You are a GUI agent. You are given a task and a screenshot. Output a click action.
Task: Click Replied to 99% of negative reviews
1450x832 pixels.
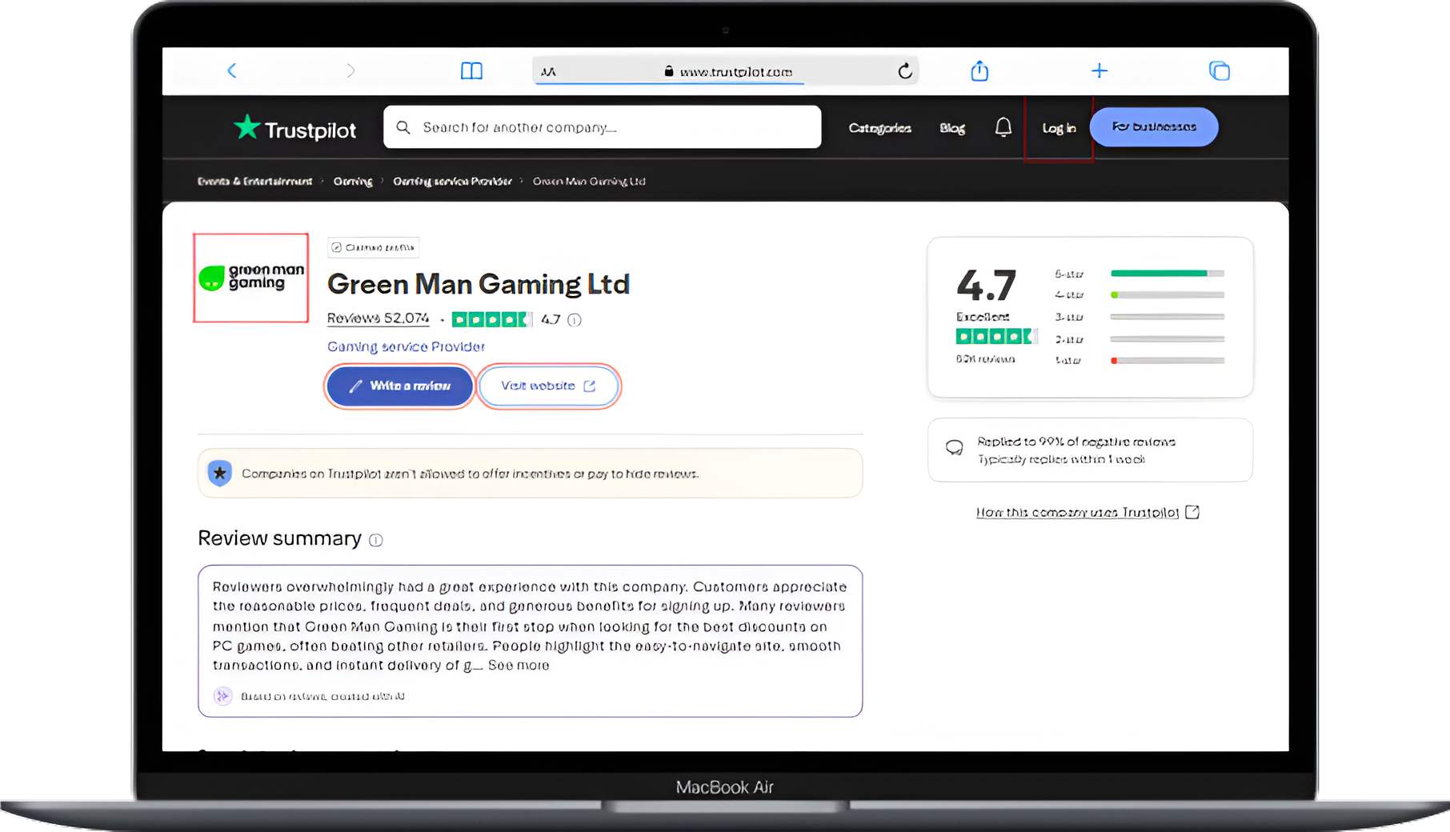[x=1076, y=442]
